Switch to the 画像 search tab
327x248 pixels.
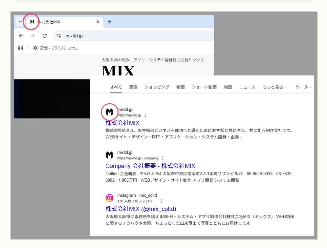tap(133, 87)
